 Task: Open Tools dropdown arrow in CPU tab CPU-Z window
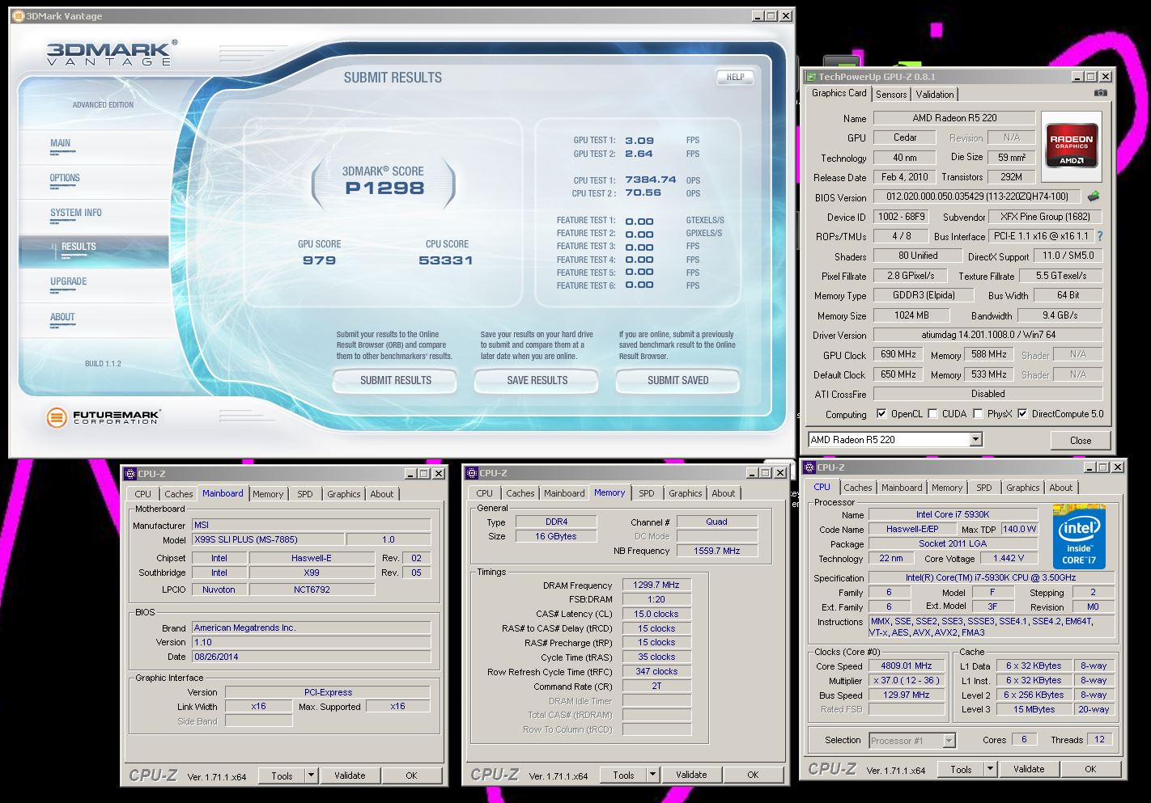click(990, 769)
